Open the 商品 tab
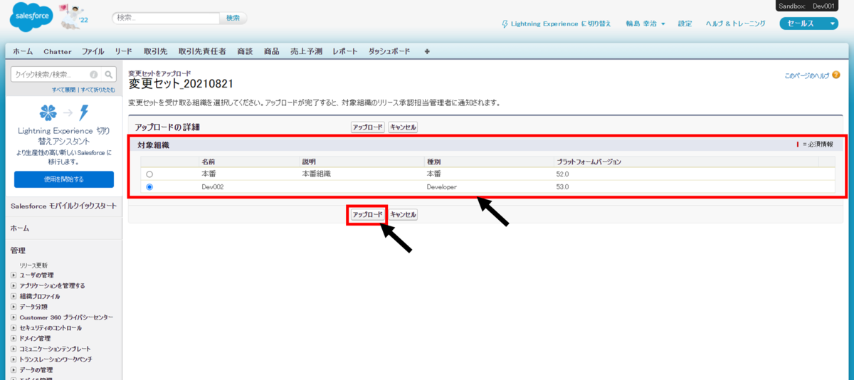Viewport: 854px width, 380px height. (x=272, y=51)
